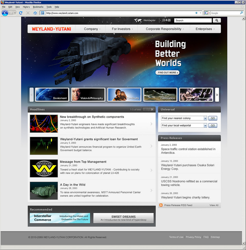Open the Vision & Philosophy thumbnail
This screenshot has width=246, height=250.
(88, 95)
